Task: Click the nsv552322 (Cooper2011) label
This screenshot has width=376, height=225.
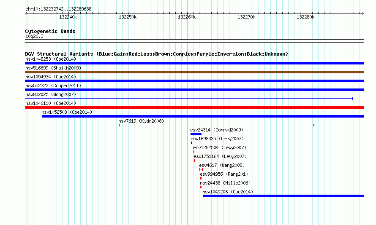Action: click(x=53, y=86)
